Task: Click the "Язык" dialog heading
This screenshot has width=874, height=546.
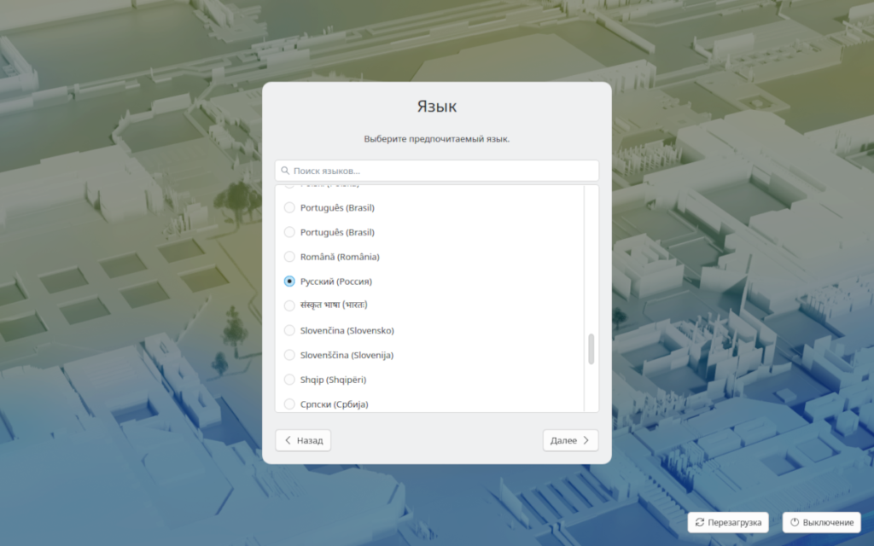Action: (x=436, y=106)
